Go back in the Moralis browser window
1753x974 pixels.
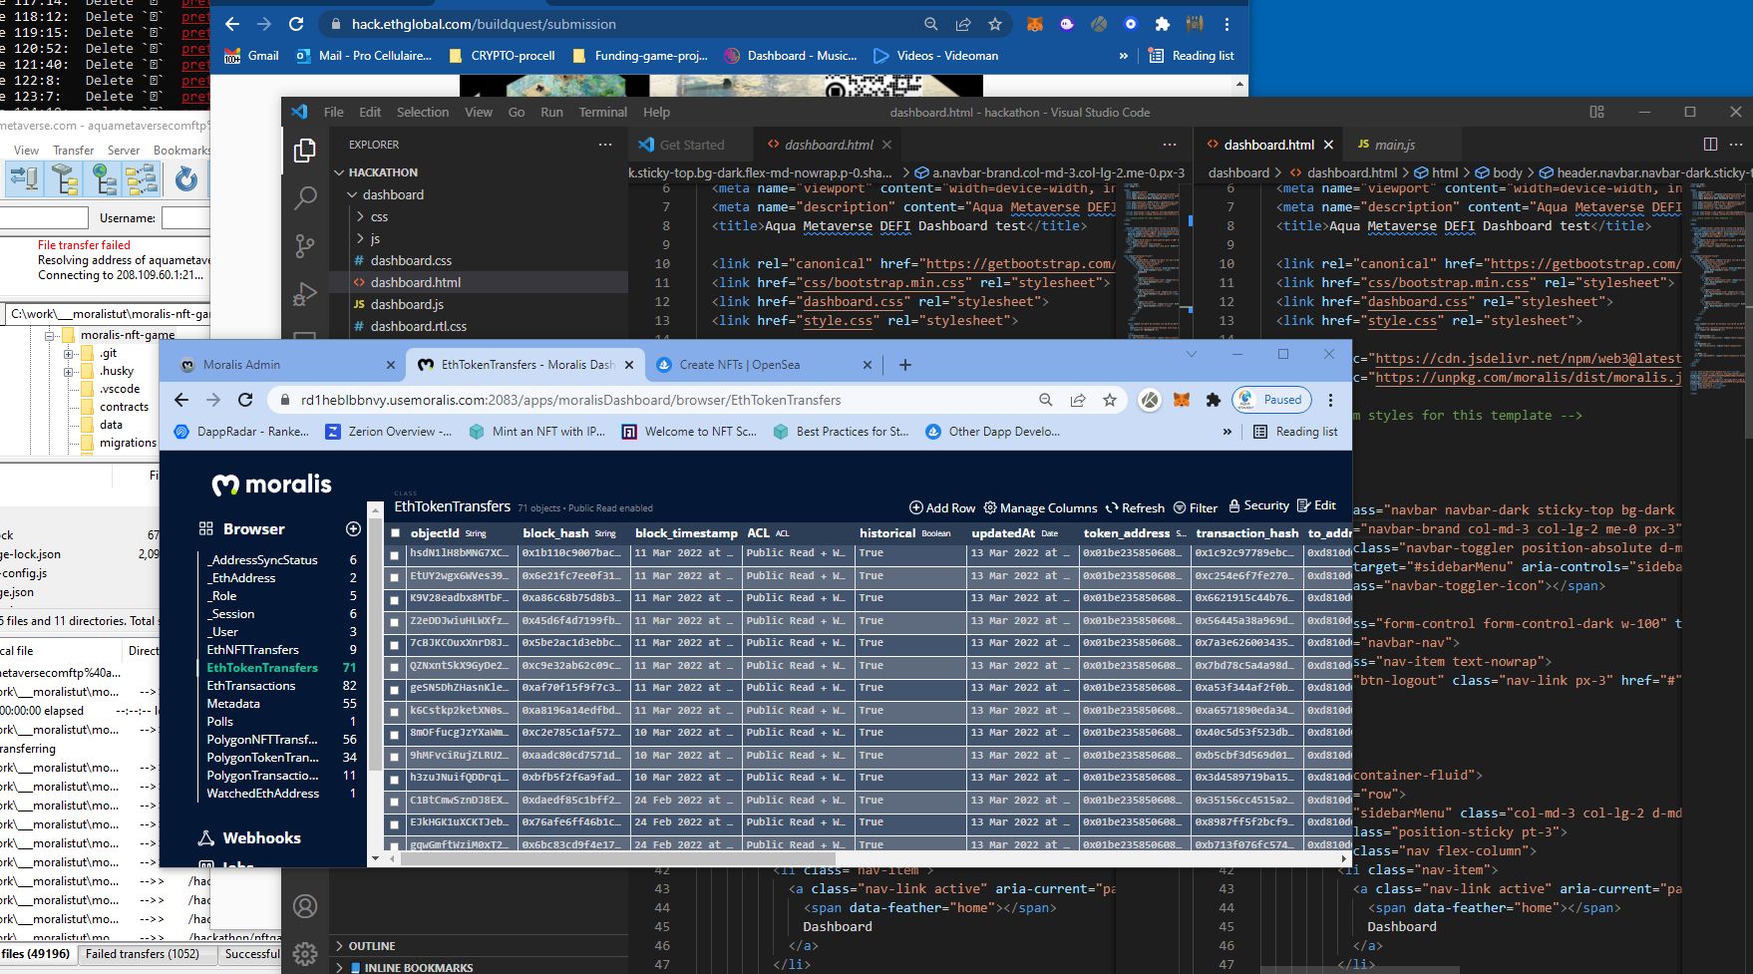point(181,400)
